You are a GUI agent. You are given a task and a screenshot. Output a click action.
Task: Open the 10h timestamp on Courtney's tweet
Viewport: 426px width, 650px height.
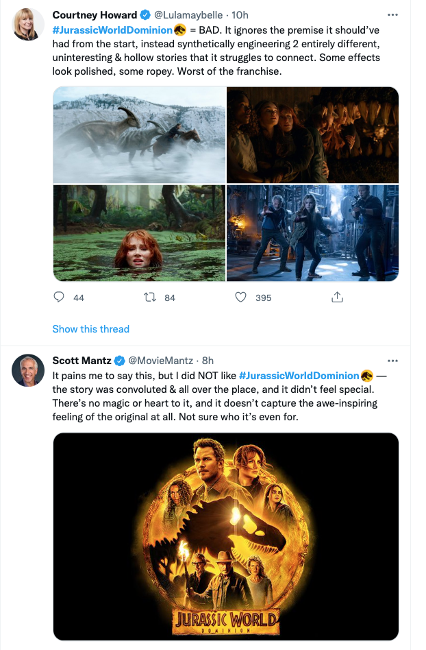coord(240,15)
